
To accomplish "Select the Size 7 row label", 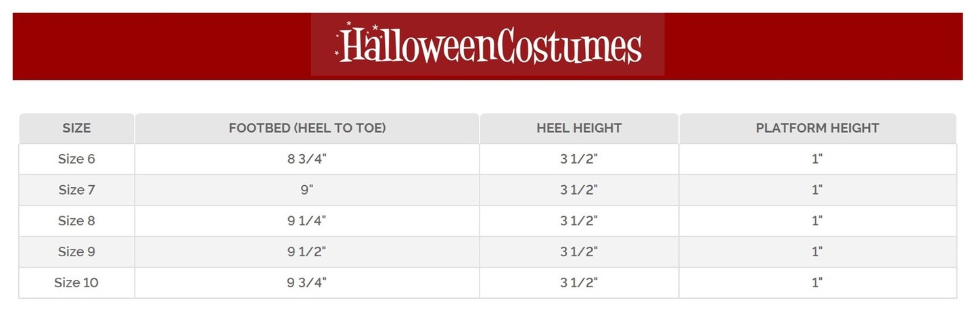I will click(x=76, y=190).
